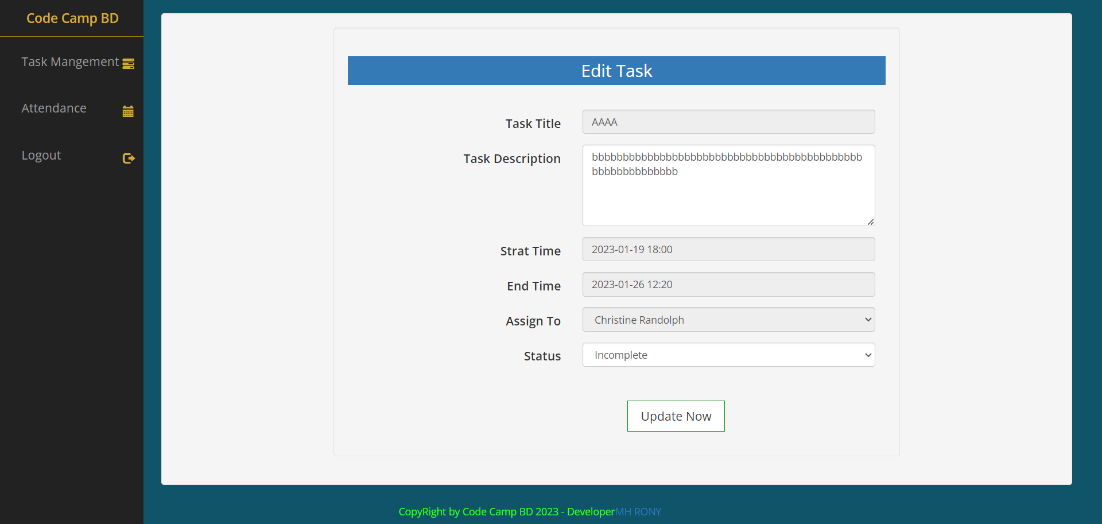
Task: Click the Task Title input field
Action: tap(728, 122)
